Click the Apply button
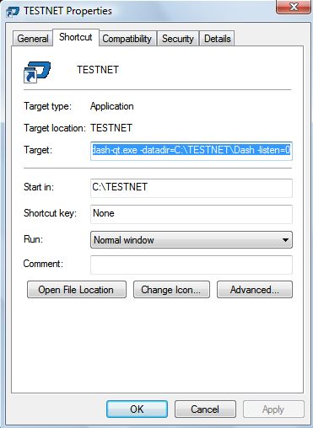This screenshot has width=313, height=428. pos(273,409)
